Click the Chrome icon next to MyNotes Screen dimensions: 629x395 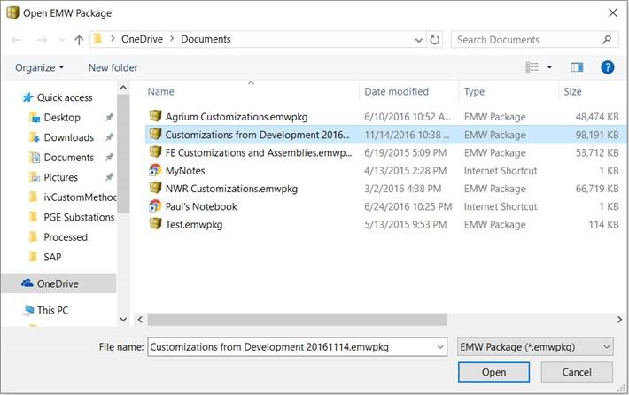[155, 170]
